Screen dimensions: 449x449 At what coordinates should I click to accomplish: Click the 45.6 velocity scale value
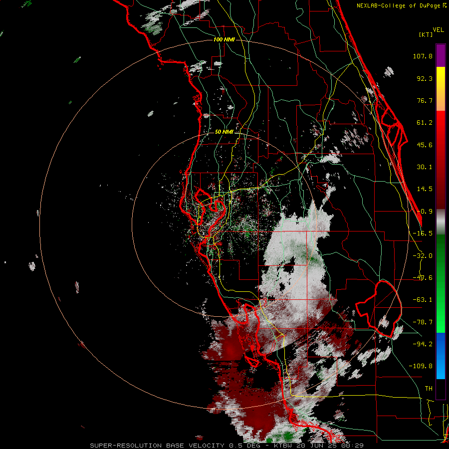(425, 145)
